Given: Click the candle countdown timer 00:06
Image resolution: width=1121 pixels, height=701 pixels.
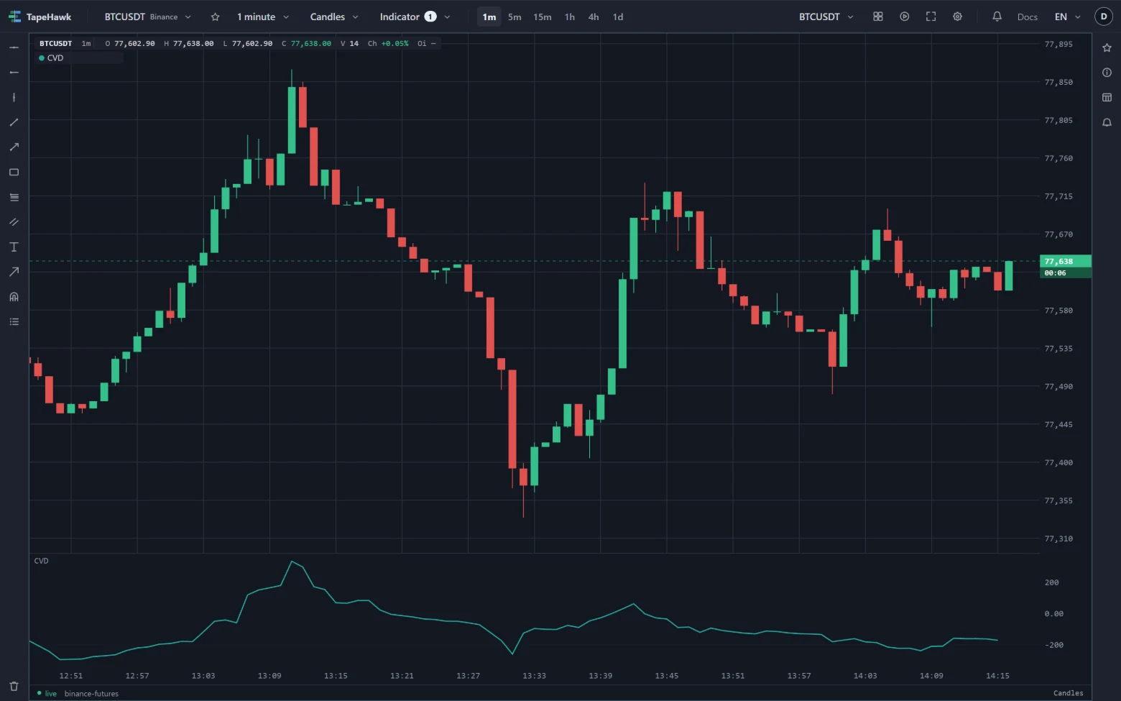Looking at the screenshot, I should (1066, 272).
